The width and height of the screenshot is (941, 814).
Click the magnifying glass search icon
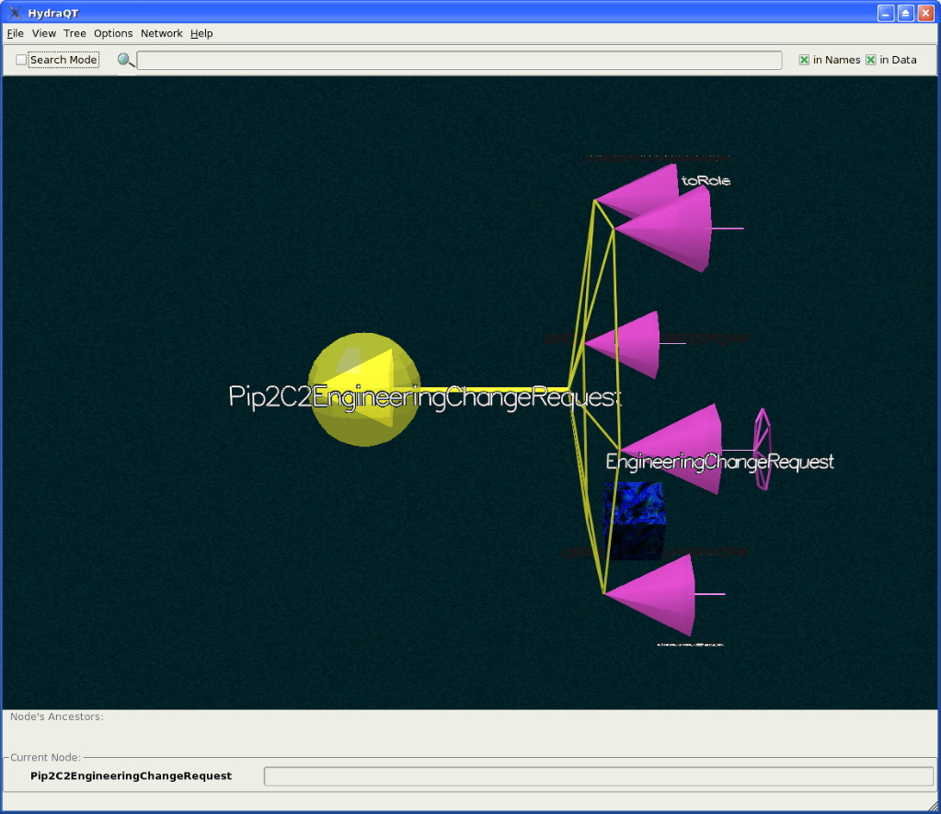pos(125,60)
